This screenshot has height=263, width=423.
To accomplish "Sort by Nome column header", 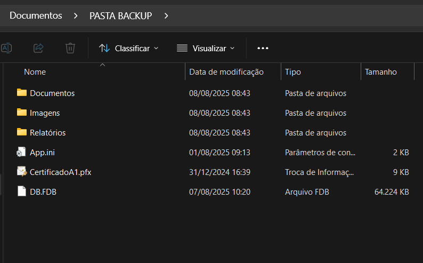I will click(x=35, y=72).
